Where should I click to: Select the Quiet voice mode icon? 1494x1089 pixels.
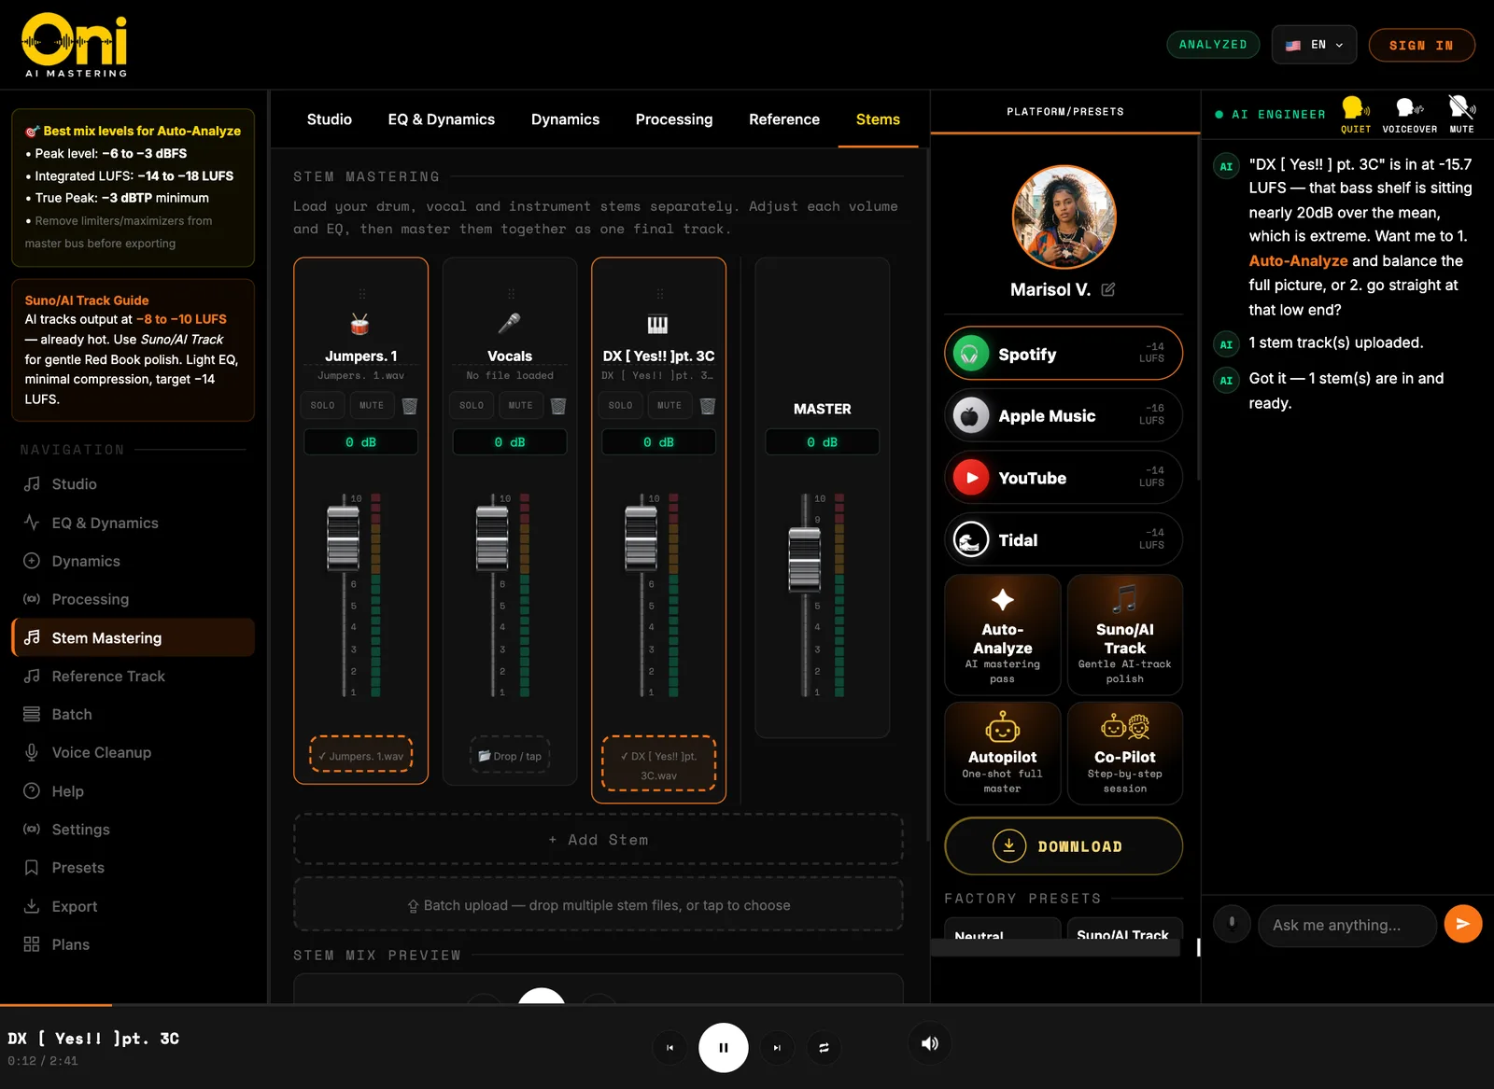[x=1356, y=114]
